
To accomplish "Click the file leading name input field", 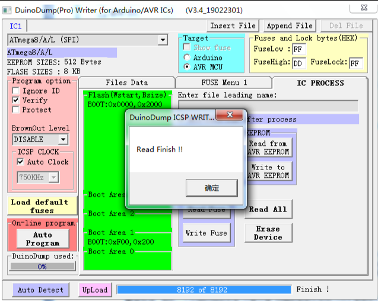I will pos(268,105).
